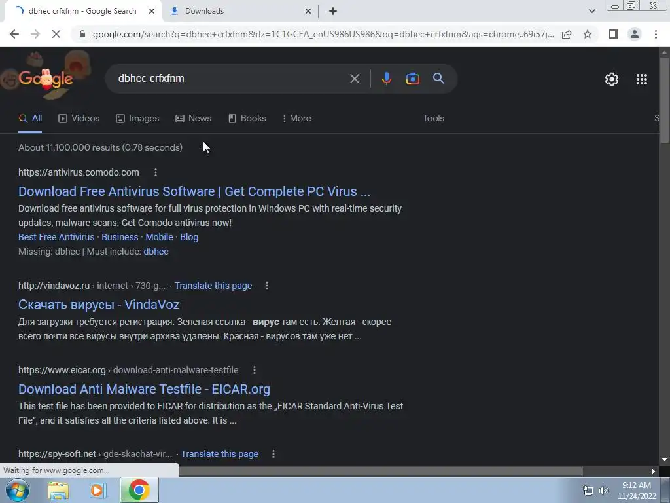The height and width of the screenshot is (503, 670).
Task: Click the padlock site info icon
Action: click(82, 34)
